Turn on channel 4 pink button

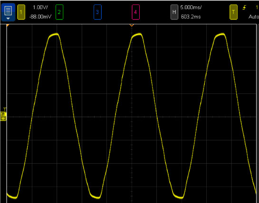[135, 12]
